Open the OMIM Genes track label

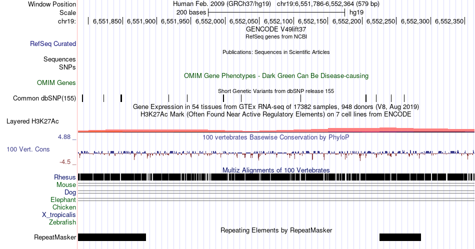pos(56,82)
